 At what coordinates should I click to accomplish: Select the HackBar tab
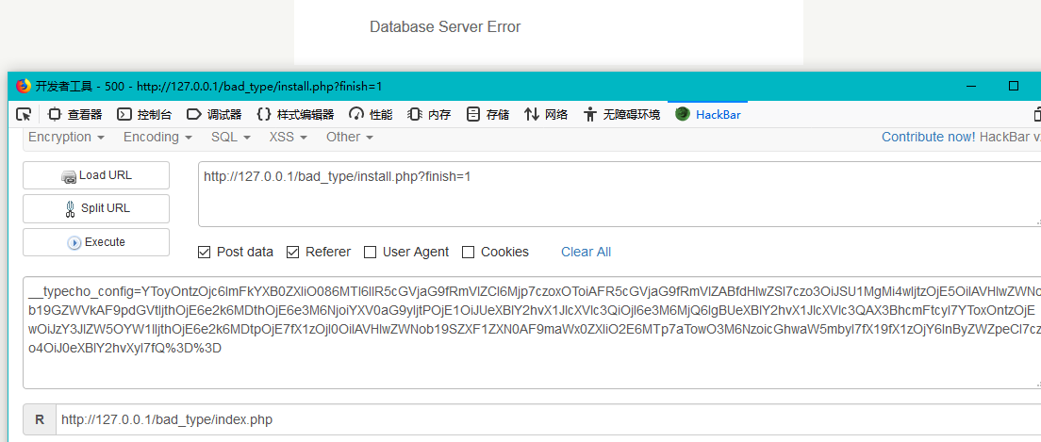tap(708, 114)
